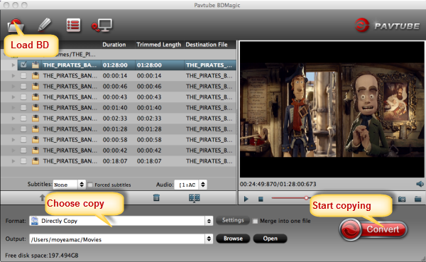The width and height of the screenshot is (426, 262).
Task: Click the monitor search toolbar icon
Action: pos(102,26)
